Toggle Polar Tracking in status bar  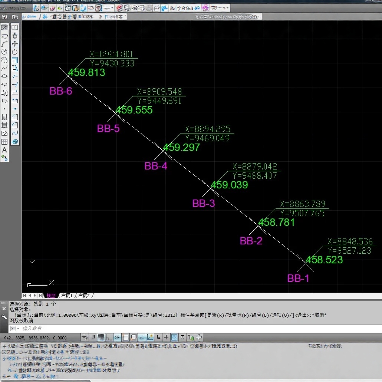coord(117,337)
